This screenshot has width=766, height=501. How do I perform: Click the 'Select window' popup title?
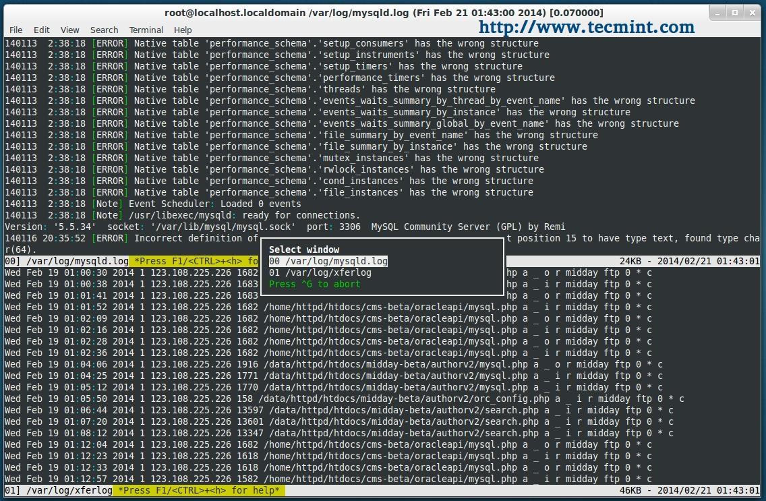pyautogui.click(x=304, y=249)
